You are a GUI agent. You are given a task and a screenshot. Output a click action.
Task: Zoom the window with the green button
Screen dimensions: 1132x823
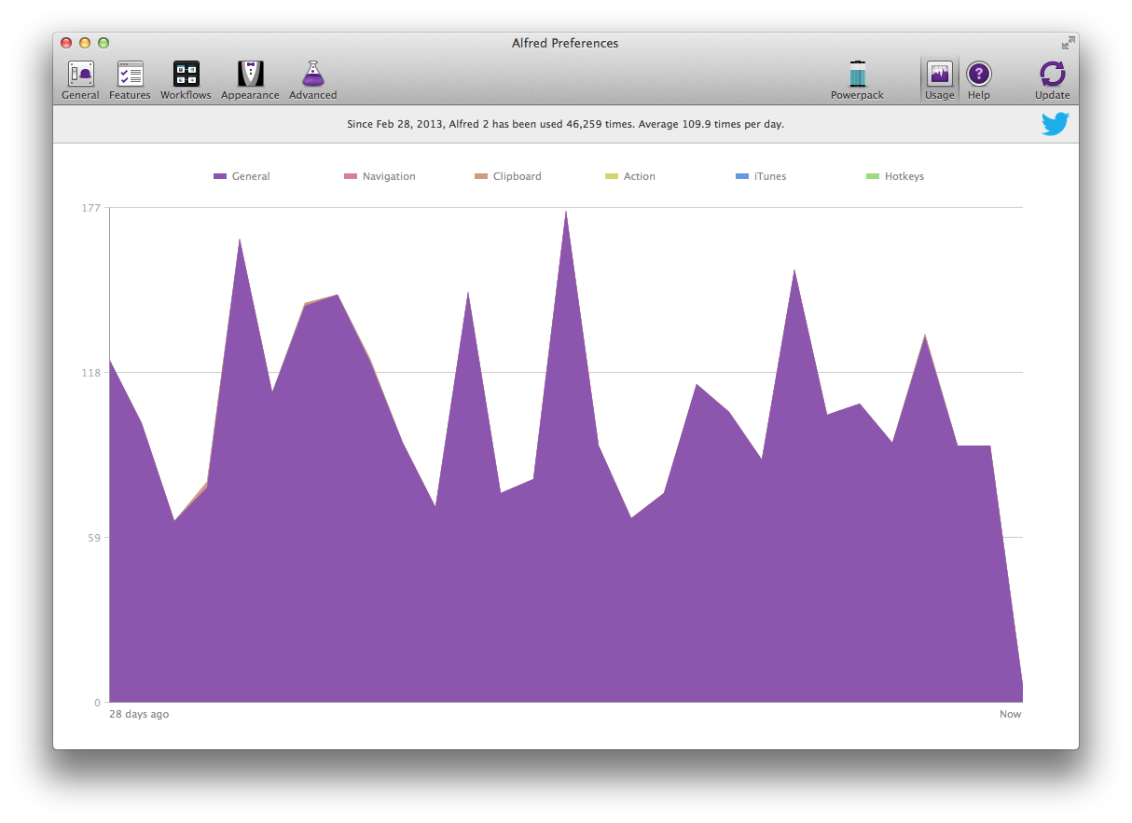(104, 43)
